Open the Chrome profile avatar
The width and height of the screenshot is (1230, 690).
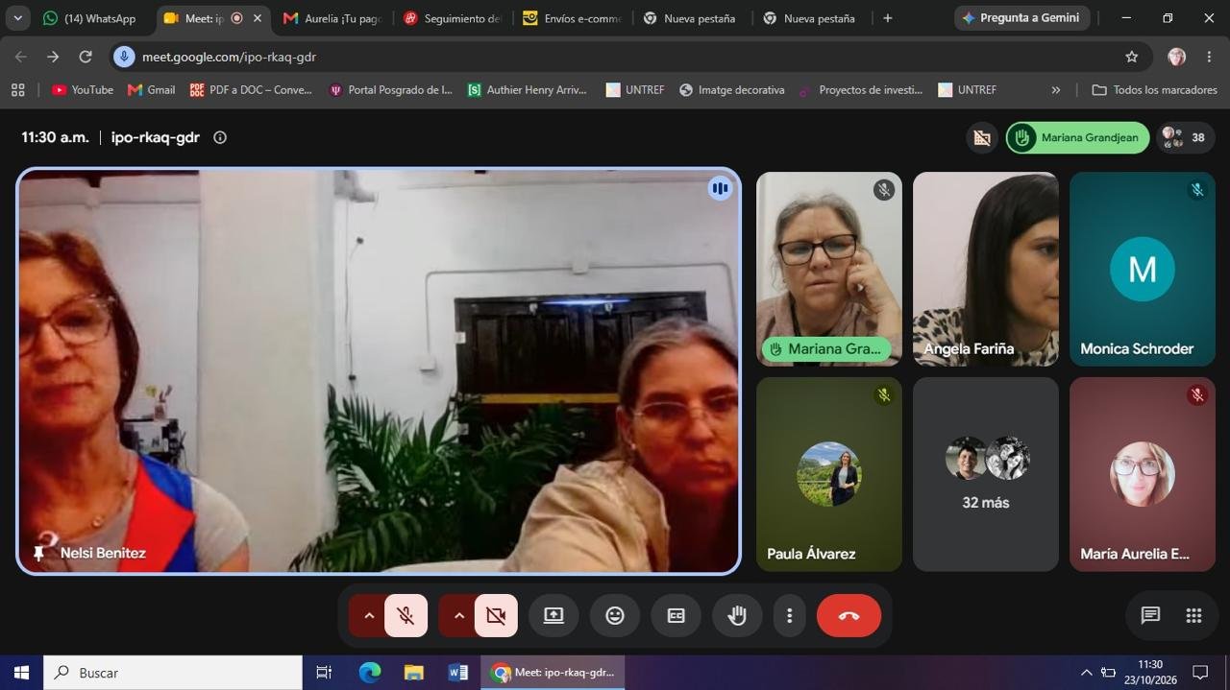(x=1176, y=57)
